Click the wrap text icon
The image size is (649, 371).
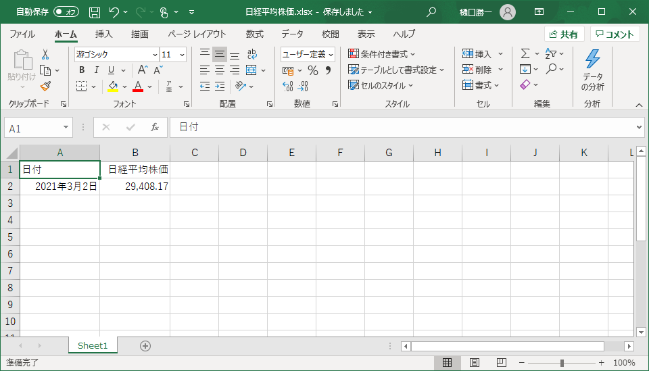(251, 54)
